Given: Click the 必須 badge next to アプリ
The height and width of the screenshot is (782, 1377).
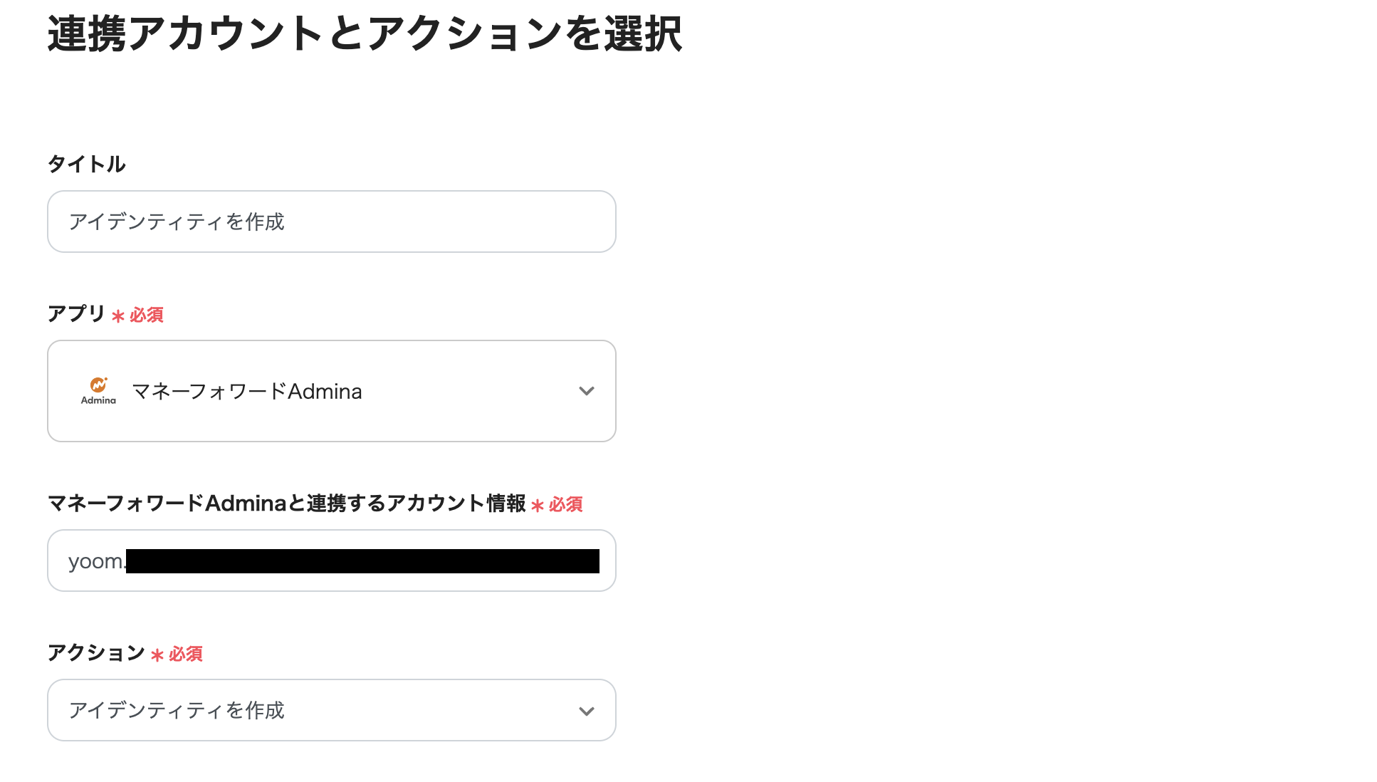Looking at the screenshot, I should point(144,314).
